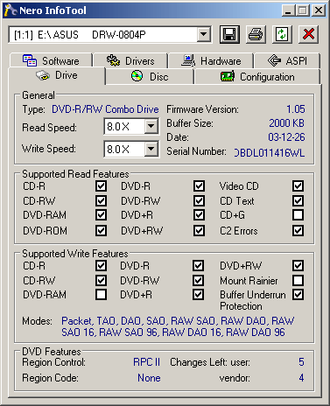The height and width of the screenshot is (406, 330).
Task: Click the RPC II region control value
Action: click(147, 362)
